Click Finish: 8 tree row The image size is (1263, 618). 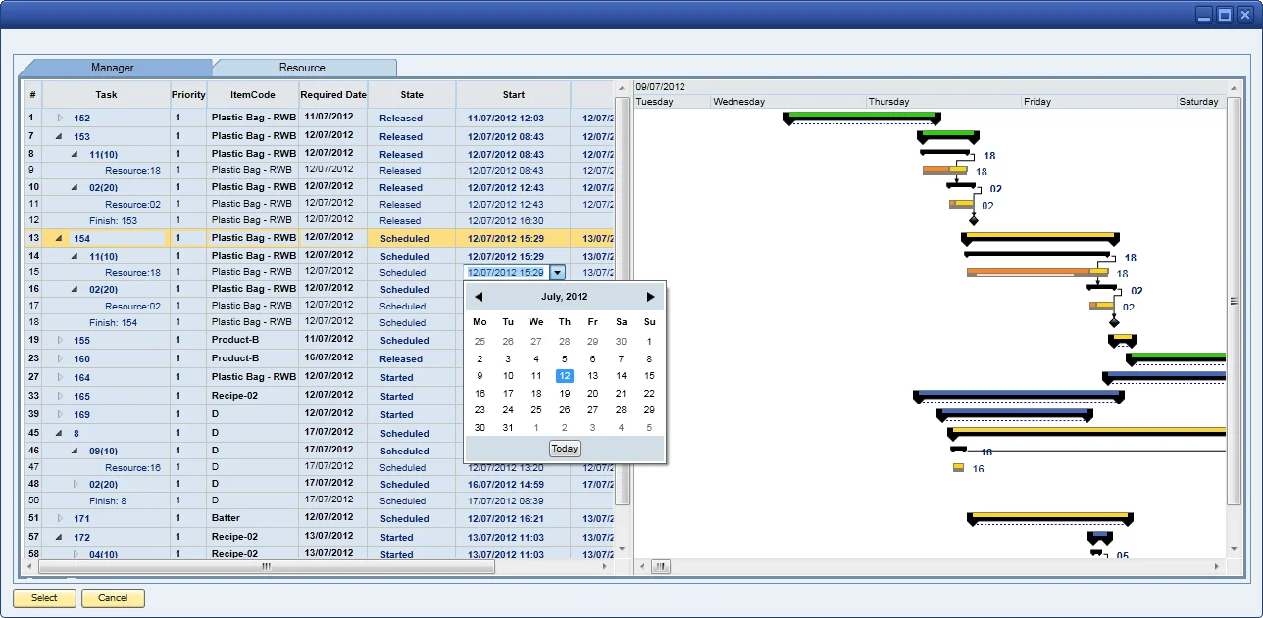pyautogui.click(x=108, y=501)
